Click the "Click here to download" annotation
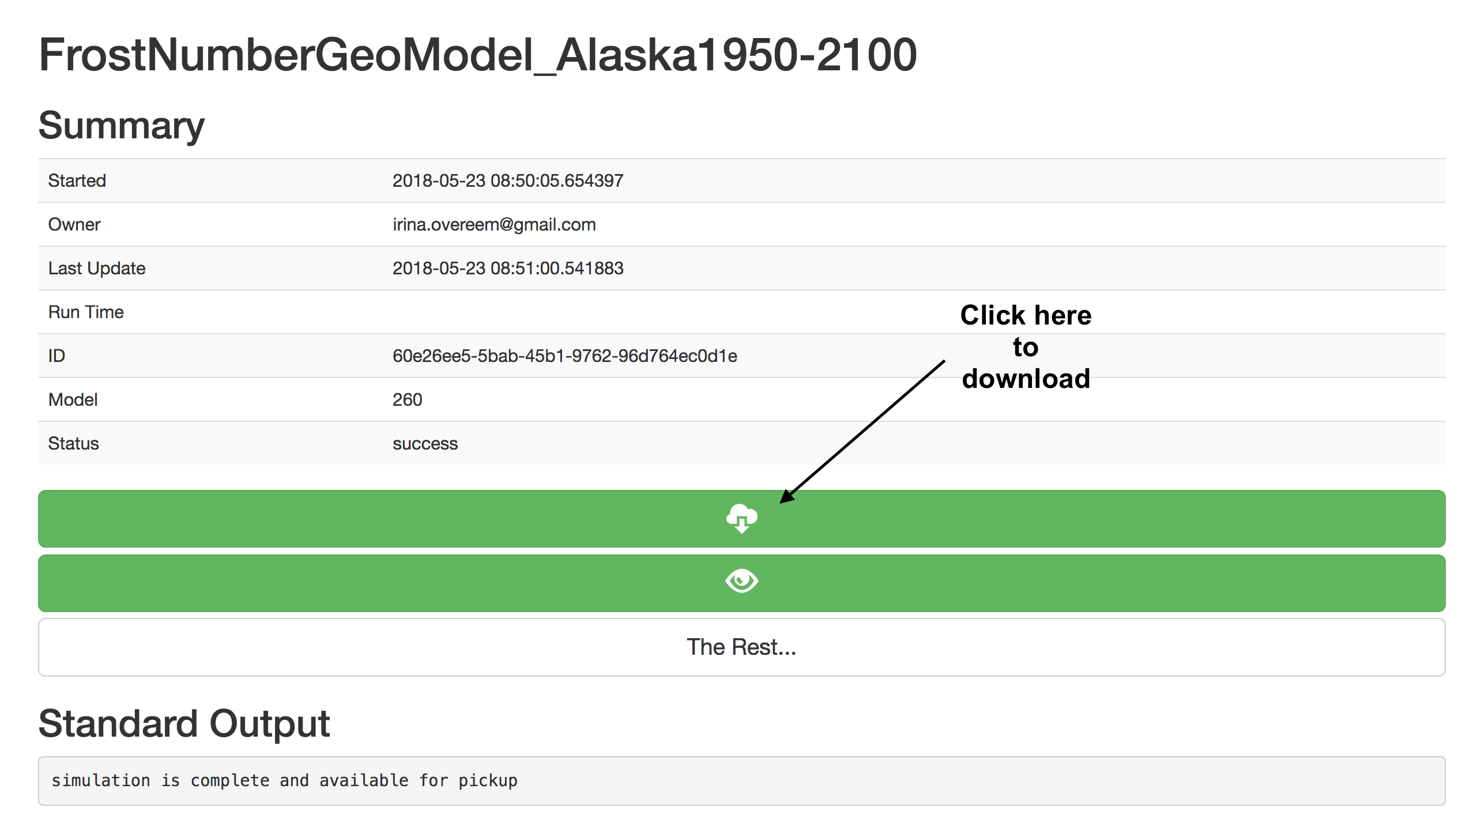 (x=1026, y=347)
